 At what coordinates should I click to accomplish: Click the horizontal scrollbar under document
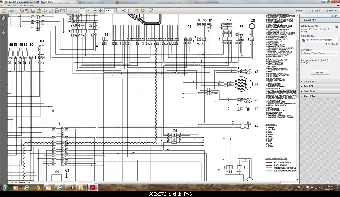(187, 182)
